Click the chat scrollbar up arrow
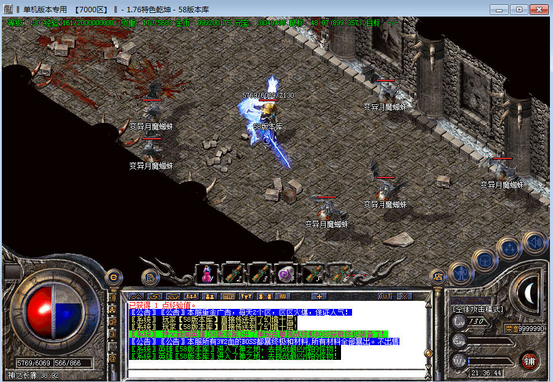The image size is (553, 382). point(428,305)
